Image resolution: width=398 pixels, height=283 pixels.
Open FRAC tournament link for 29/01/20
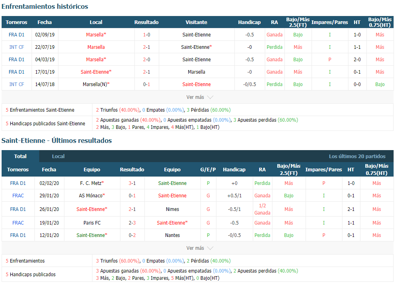coord(18,196)
